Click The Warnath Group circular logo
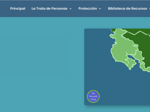The width and height of the screenshot is (150, 112). pyautogui.click(x=93, y=96)
